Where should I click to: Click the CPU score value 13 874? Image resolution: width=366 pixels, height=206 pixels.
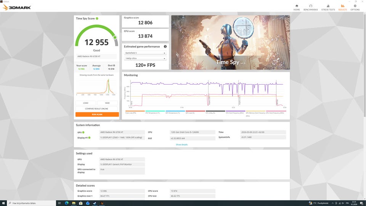(145, 36)
